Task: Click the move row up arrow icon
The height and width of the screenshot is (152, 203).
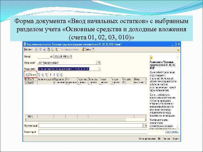Action: pos(51,75)
